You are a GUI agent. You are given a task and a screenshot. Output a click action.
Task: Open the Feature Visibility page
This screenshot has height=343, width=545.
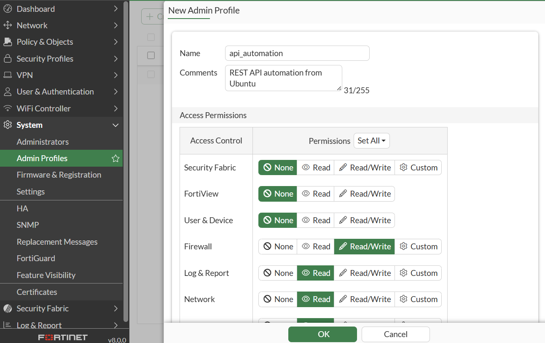[x=62, y=275]
